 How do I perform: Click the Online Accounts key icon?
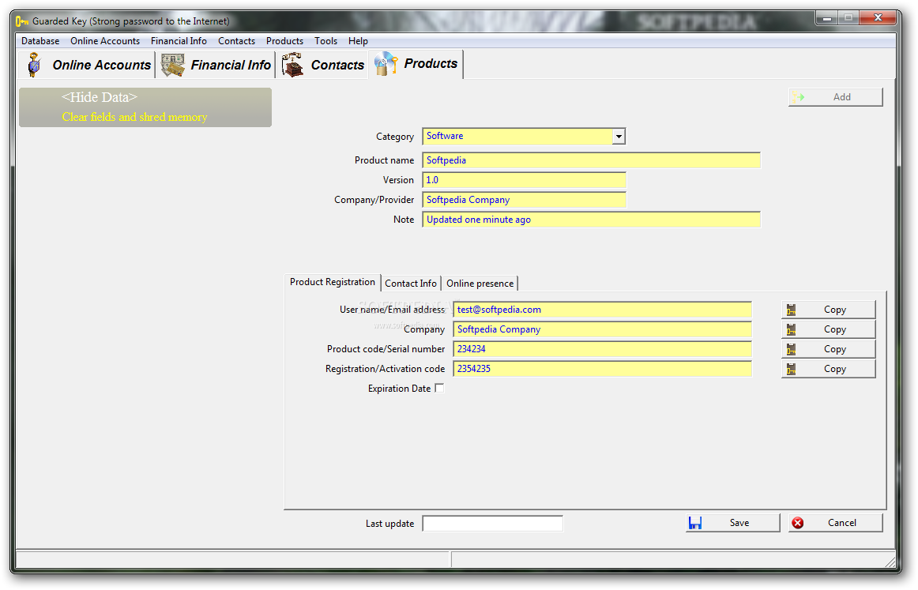(34, 65)
